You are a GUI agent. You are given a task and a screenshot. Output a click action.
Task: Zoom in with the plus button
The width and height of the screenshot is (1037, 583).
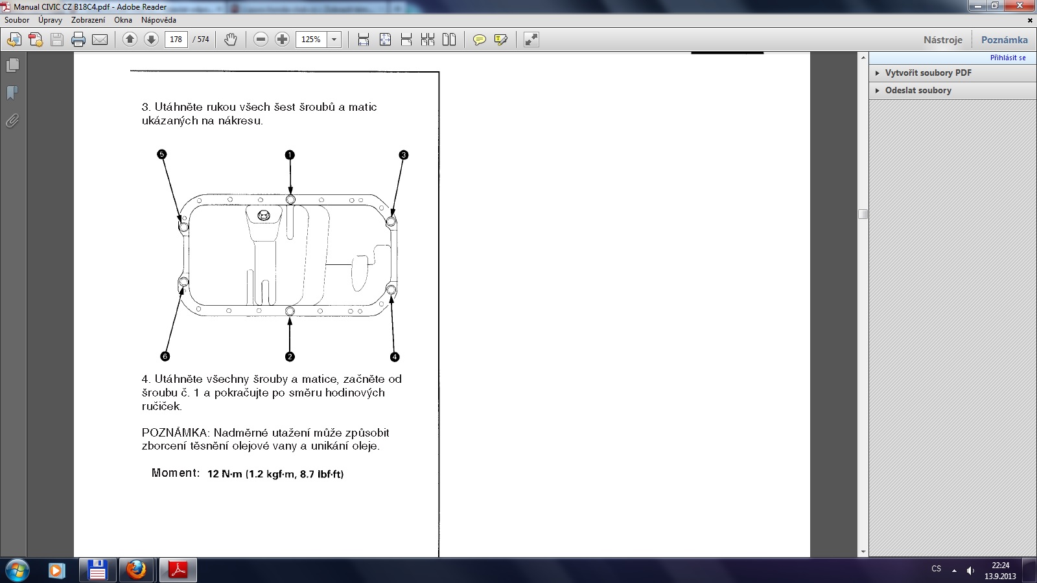282,40
